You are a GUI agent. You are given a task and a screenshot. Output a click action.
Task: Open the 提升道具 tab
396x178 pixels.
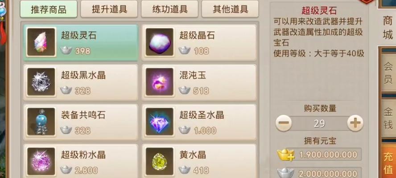(x=109, y=9)
